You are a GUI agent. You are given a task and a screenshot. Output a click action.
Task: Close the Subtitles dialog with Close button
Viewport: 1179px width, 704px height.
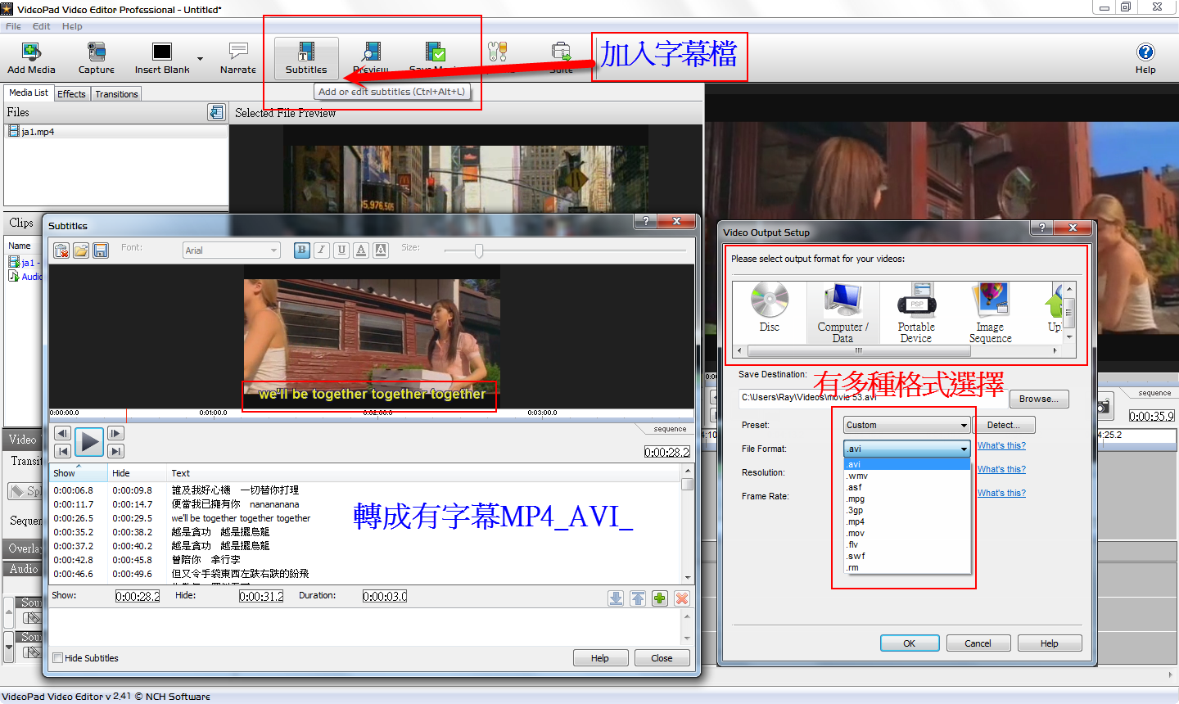pos(662,658)
